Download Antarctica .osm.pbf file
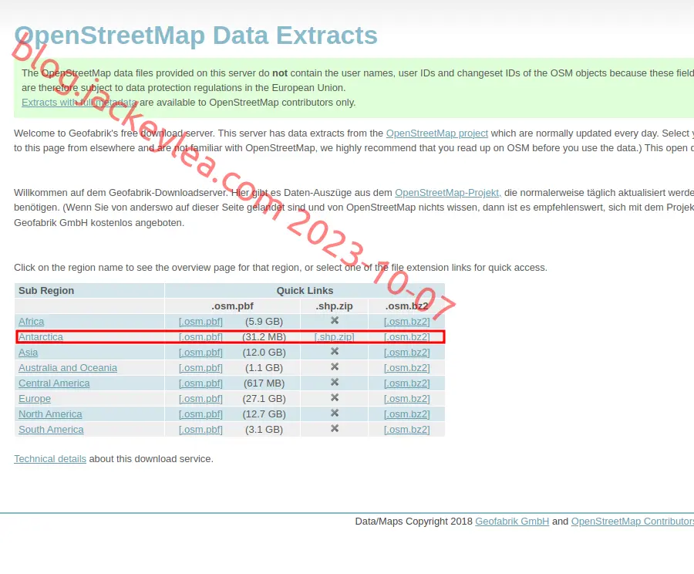This screenshot has height=574, width=694. click(200, 337)
